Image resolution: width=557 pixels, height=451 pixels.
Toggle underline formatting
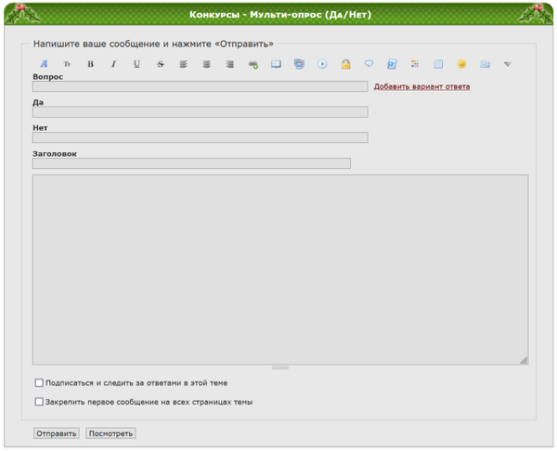[136, 64]
